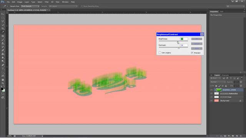Select the Magic Wand tool
246x138 pixels.
pyautogui.click(x=3, y=25)
